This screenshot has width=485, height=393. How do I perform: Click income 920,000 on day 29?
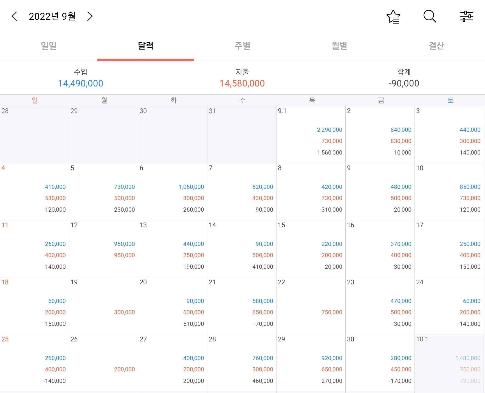click(332, 358)
